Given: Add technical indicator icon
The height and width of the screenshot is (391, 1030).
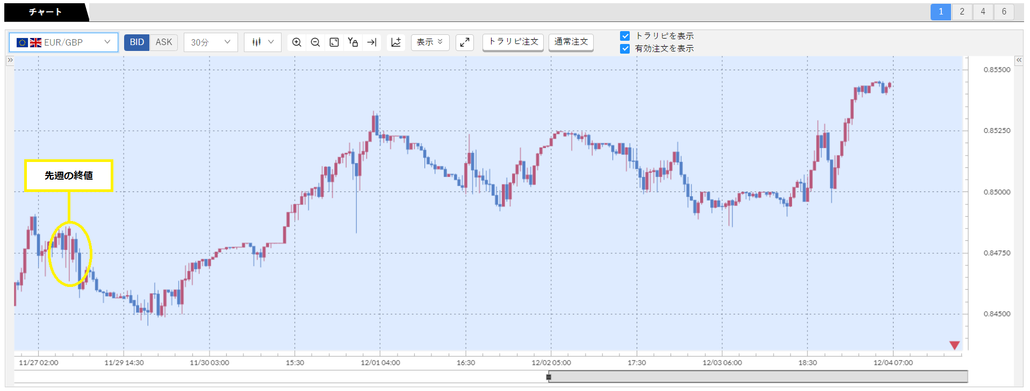Looking at the screenshot, I should click(396, 42).
